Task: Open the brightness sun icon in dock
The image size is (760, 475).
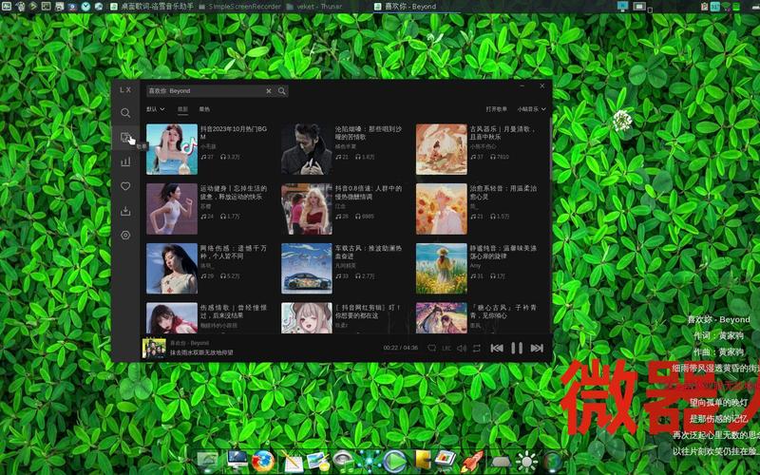Action: [527, 462]
